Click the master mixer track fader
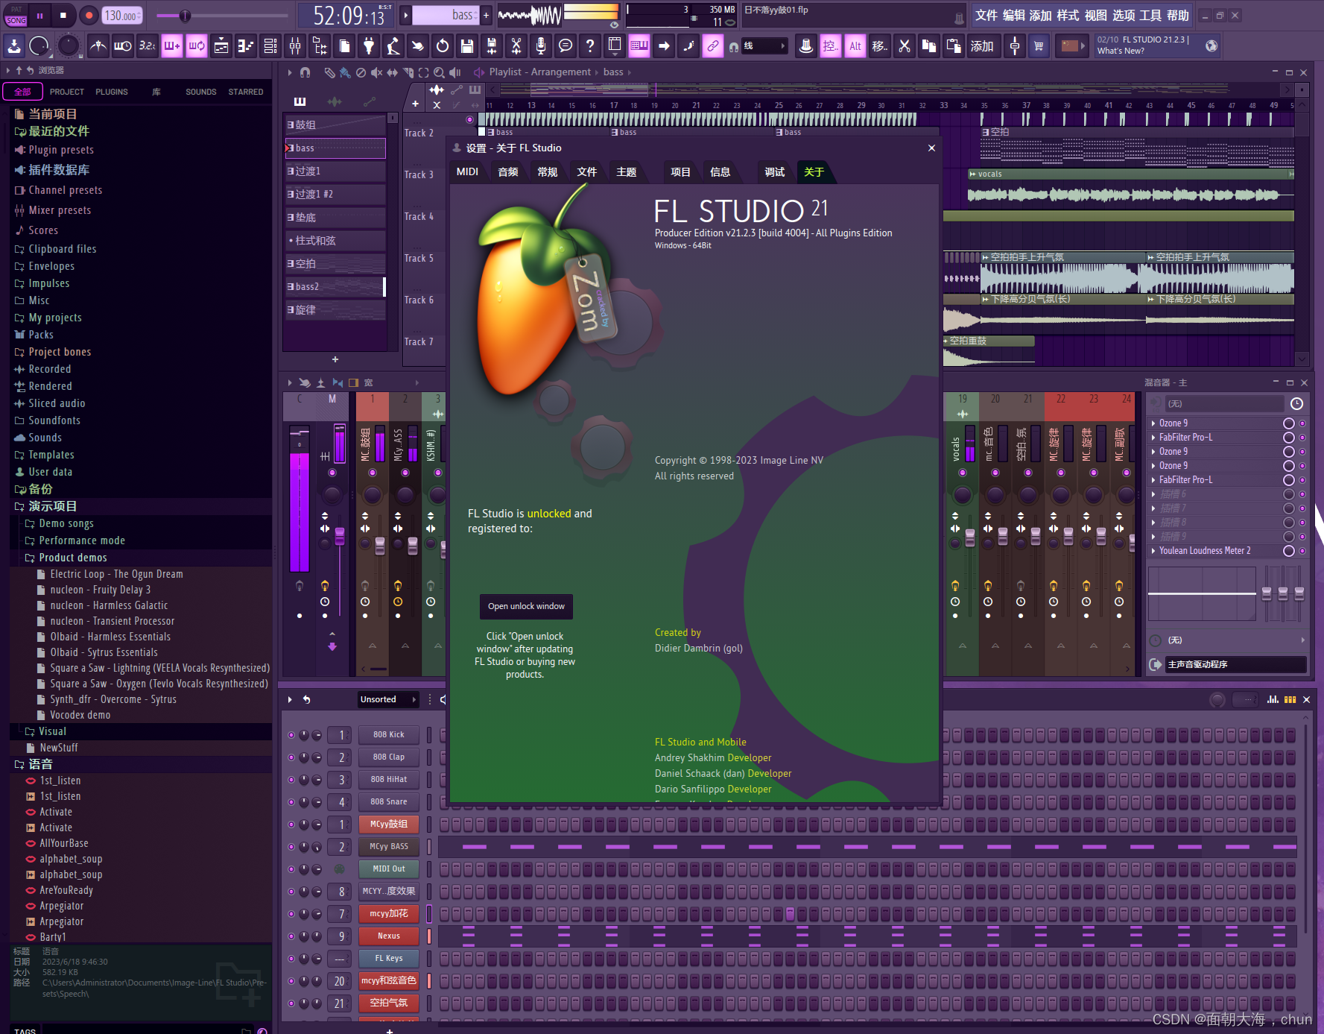This screenshot has height=1034, width=1324. (x=339, y=535)
